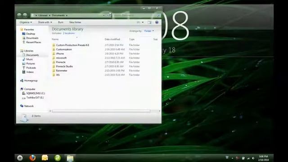Toggle the preview pane icon
The width and height of the screenshot is (288, 162).
149,22
